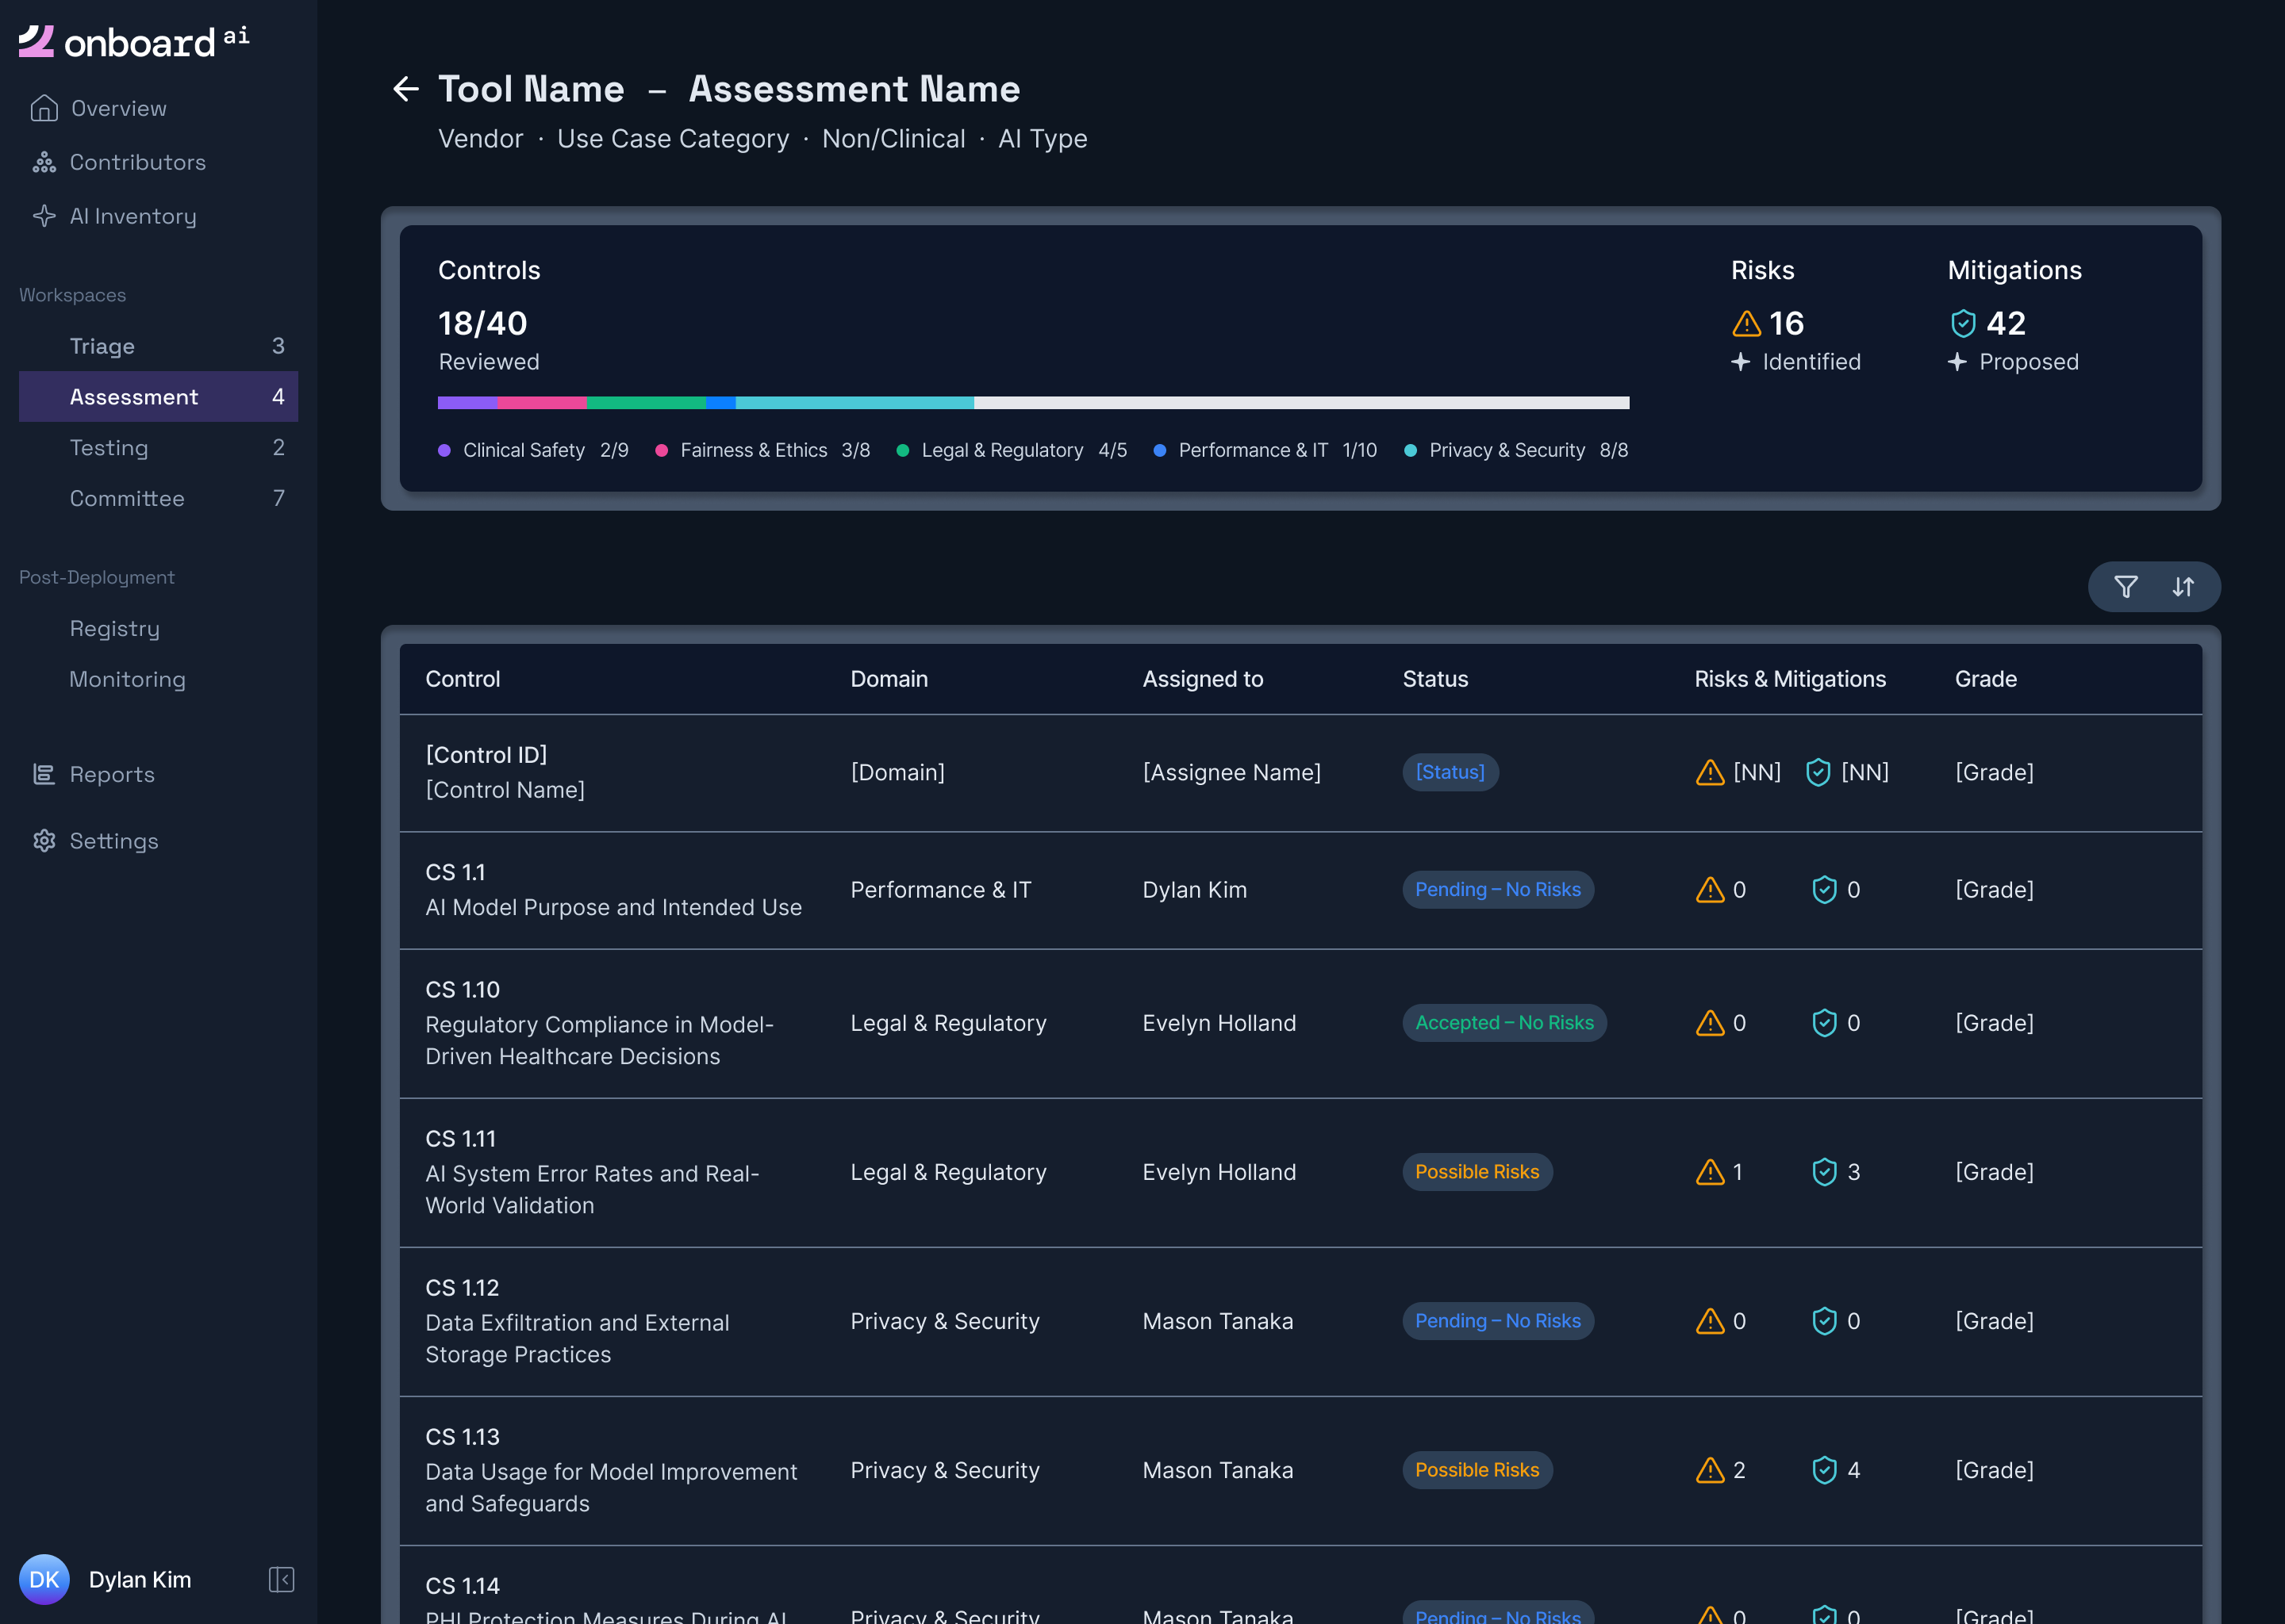The width and height of the screenshot is (2285, 1624).
Task: Click the shield icon in CS 1.12 row
Action: pos(1825,1321)
